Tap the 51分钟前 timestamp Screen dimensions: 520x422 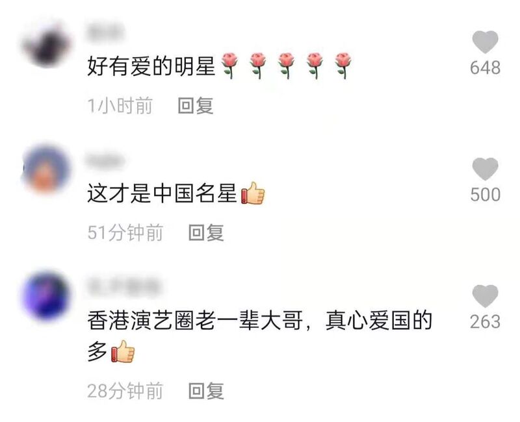point(125,232)
